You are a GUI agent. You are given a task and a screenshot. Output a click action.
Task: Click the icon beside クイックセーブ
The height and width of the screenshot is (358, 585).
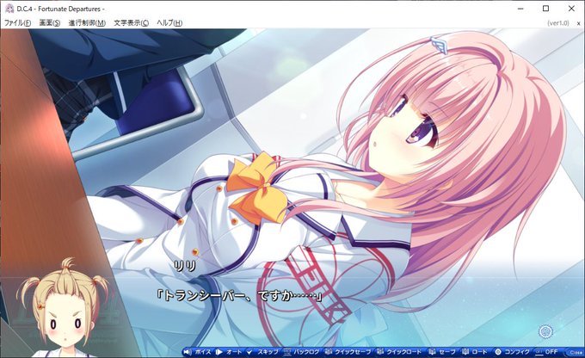click(329, 352)
